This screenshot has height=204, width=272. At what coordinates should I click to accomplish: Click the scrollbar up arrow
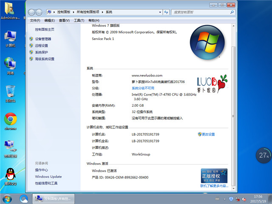tap(233, 26)
